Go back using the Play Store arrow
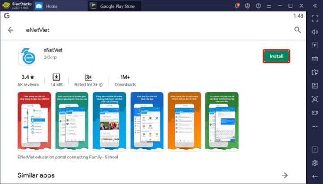The width and height of the screenshot is (323, 184). [11, 30]
